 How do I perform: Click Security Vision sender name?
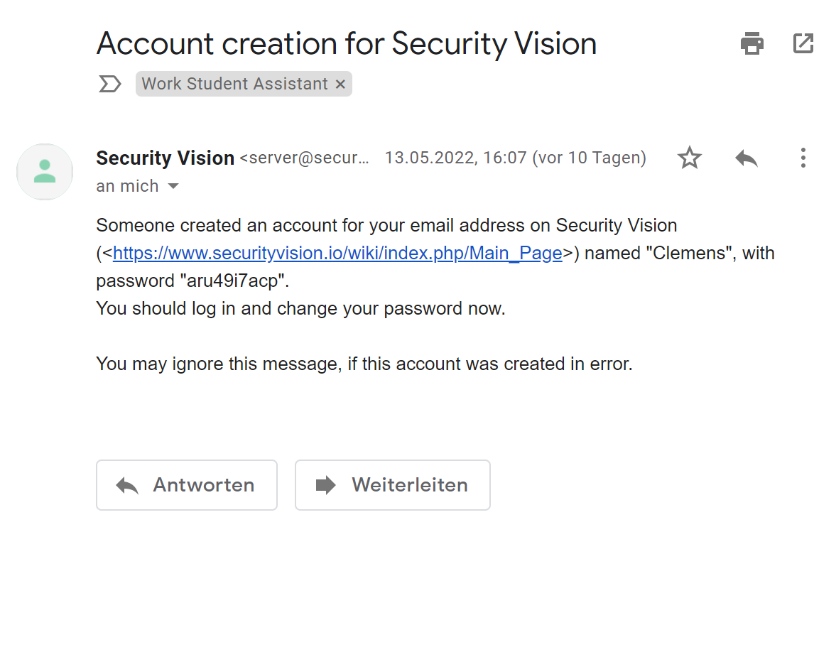pos(165,158)
